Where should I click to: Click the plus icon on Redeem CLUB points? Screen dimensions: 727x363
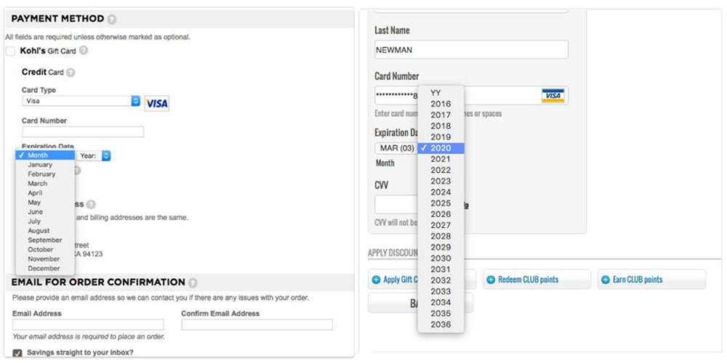491,280
